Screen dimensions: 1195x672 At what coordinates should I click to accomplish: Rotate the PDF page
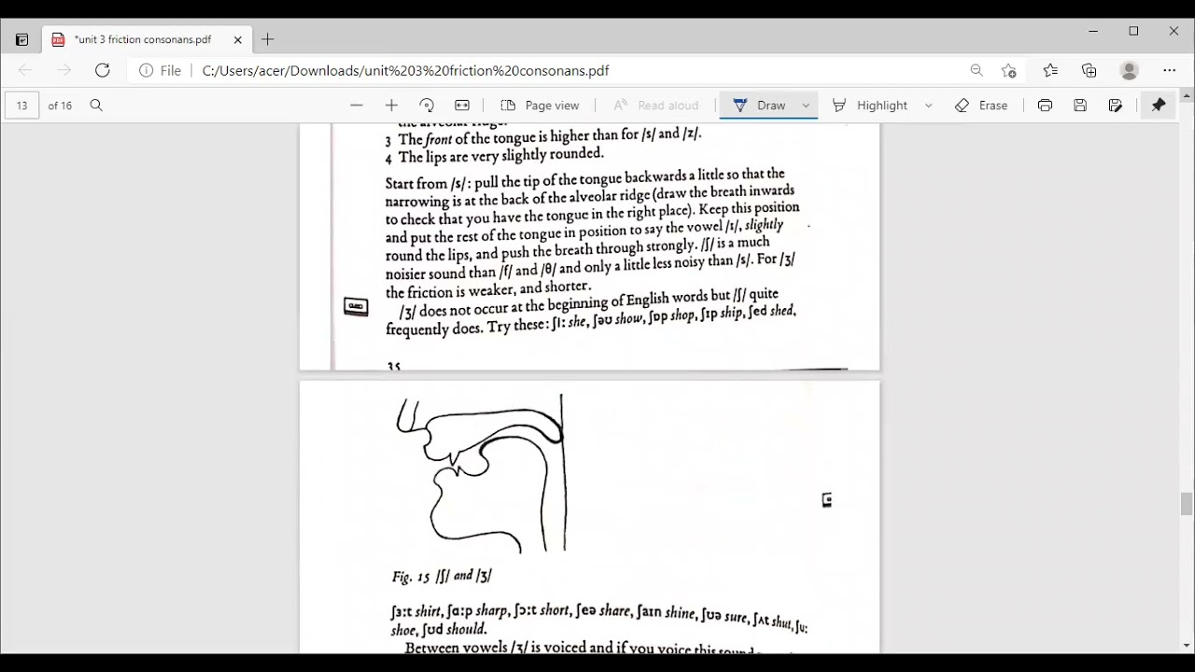(x=427, y=105)
